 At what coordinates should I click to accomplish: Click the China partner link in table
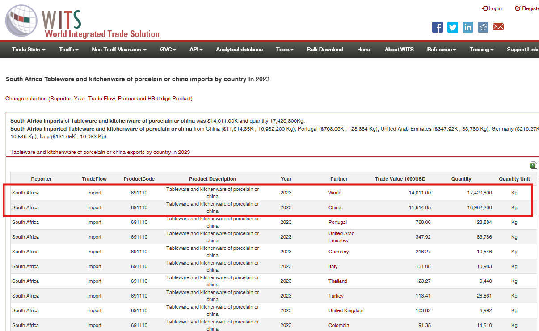coord(335,207)
